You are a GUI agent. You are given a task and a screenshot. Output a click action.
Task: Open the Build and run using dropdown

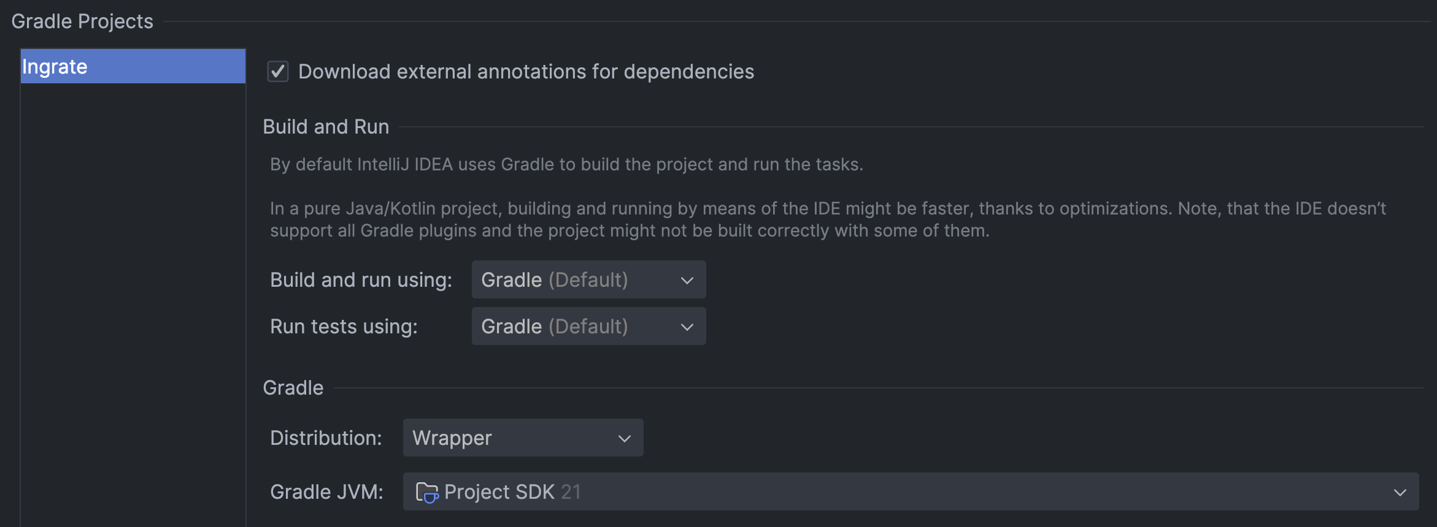coord(588,280)
